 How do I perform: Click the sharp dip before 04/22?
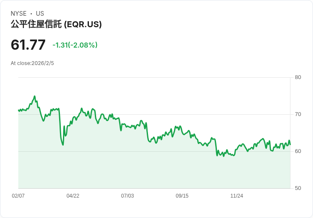pyautogui.click(x=63, y=144)
